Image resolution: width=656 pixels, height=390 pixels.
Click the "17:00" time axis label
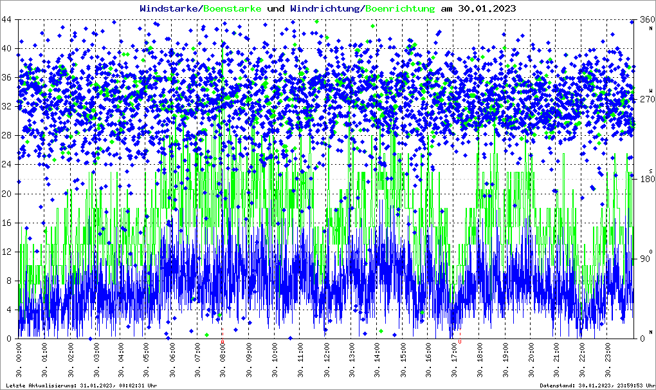[x=454, y=352]
